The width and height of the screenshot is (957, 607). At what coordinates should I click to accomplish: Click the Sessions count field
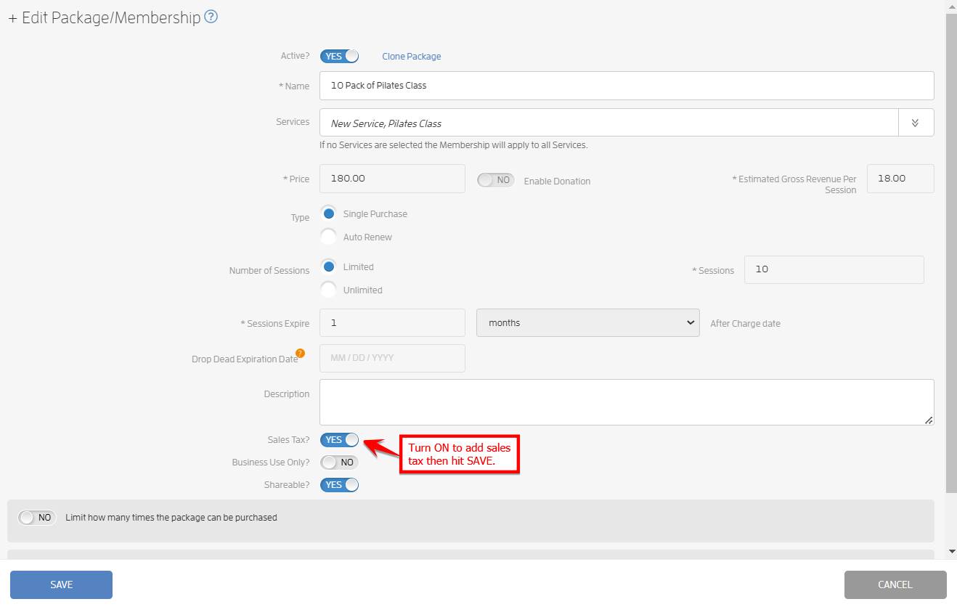pyautogui.click(x=834, y=269)
